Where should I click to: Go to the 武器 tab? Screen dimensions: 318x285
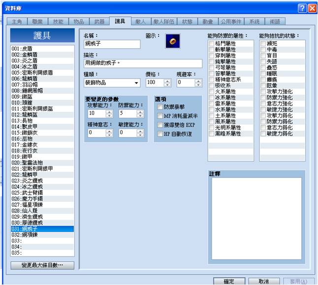pyautogui.click(x=99, y=22)
